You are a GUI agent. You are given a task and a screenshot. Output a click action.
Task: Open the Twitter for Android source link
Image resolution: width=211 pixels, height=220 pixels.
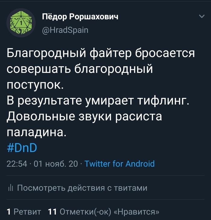(120, 164)
